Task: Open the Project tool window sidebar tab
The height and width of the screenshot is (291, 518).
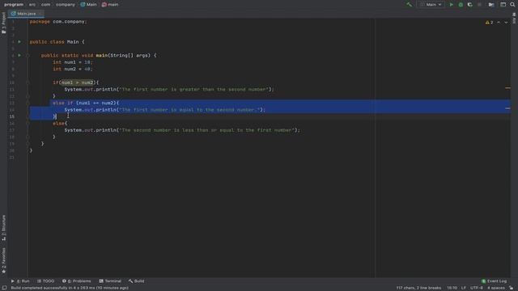Action: click(3, 23)
